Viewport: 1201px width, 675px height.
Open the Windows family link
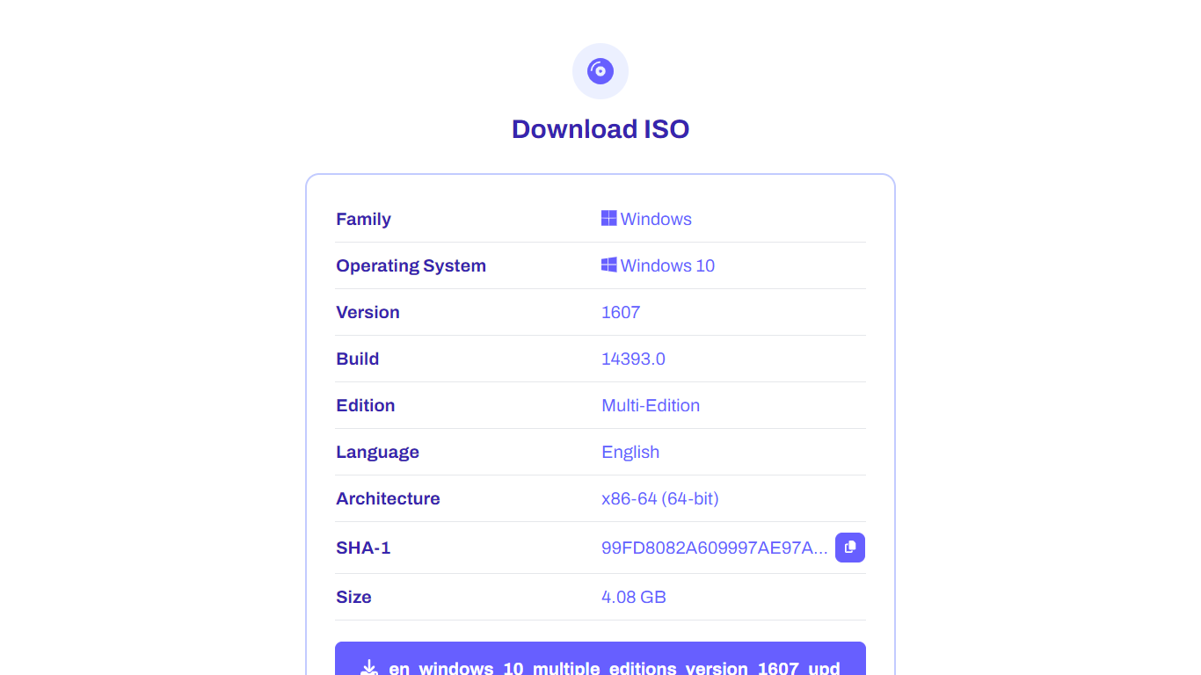(647, 219)
